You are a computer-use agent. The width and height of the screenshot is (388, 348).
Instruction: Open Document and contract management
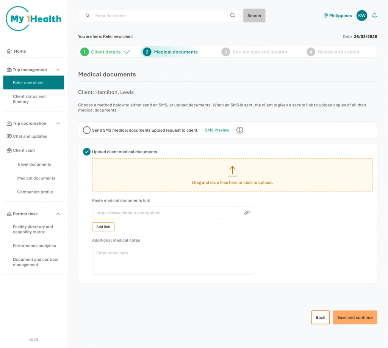(36, 262)
